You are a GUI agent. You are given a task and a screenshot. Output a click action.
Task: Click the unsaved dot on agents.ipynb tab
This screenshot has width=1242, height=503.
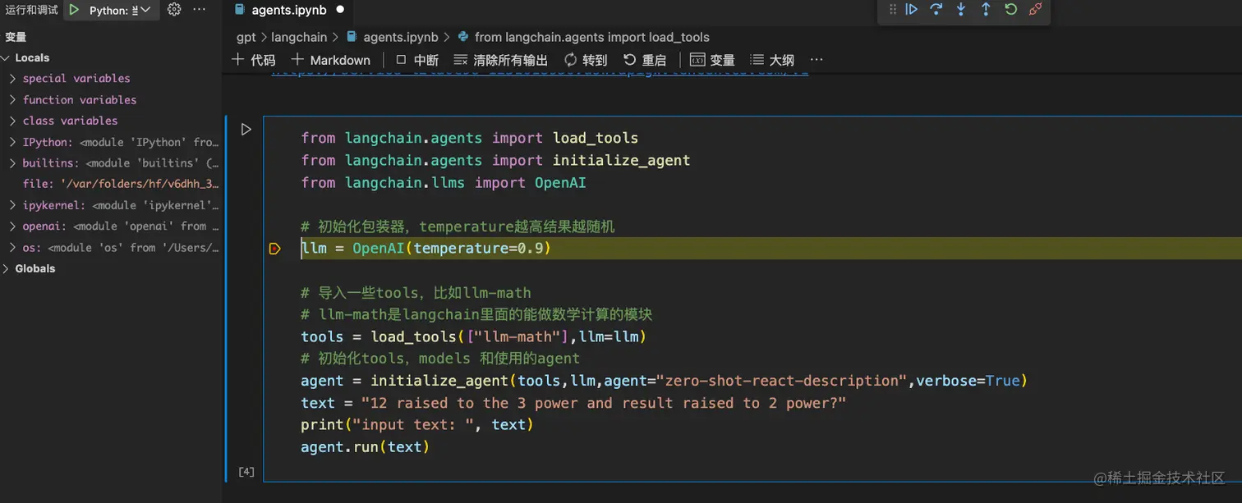[339, 10]
